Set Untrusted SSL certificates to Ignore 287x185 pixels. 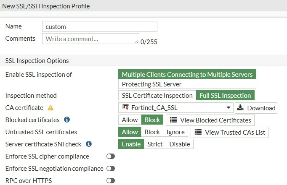point(175,132)
